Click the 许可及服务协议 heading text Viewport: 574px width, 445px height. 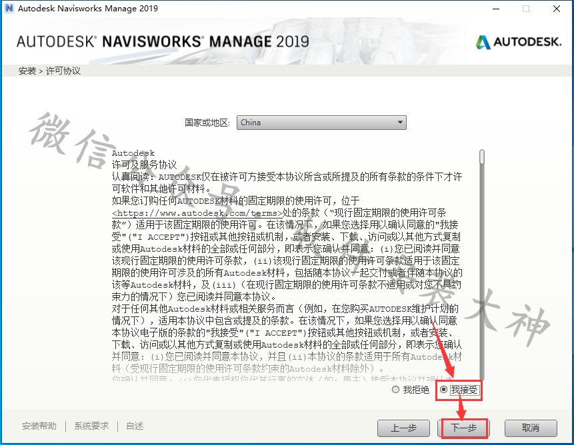[x=144, y=165]
